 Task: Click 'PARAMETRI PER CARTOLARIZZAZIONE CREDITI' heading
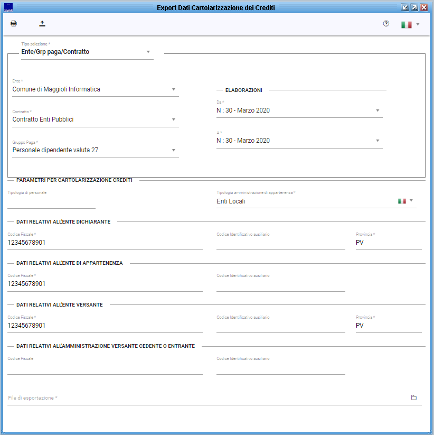(74, 180)
